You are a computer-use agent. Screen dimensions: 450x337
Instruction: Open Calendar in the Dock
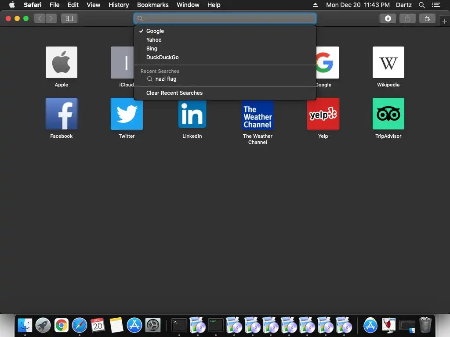point(98,325)
